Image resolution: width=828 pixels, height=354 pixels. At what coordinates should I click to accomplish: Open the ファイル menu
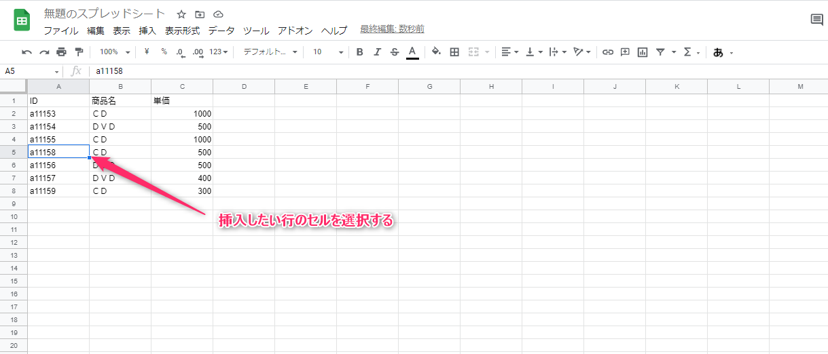[x=61, y=31]
